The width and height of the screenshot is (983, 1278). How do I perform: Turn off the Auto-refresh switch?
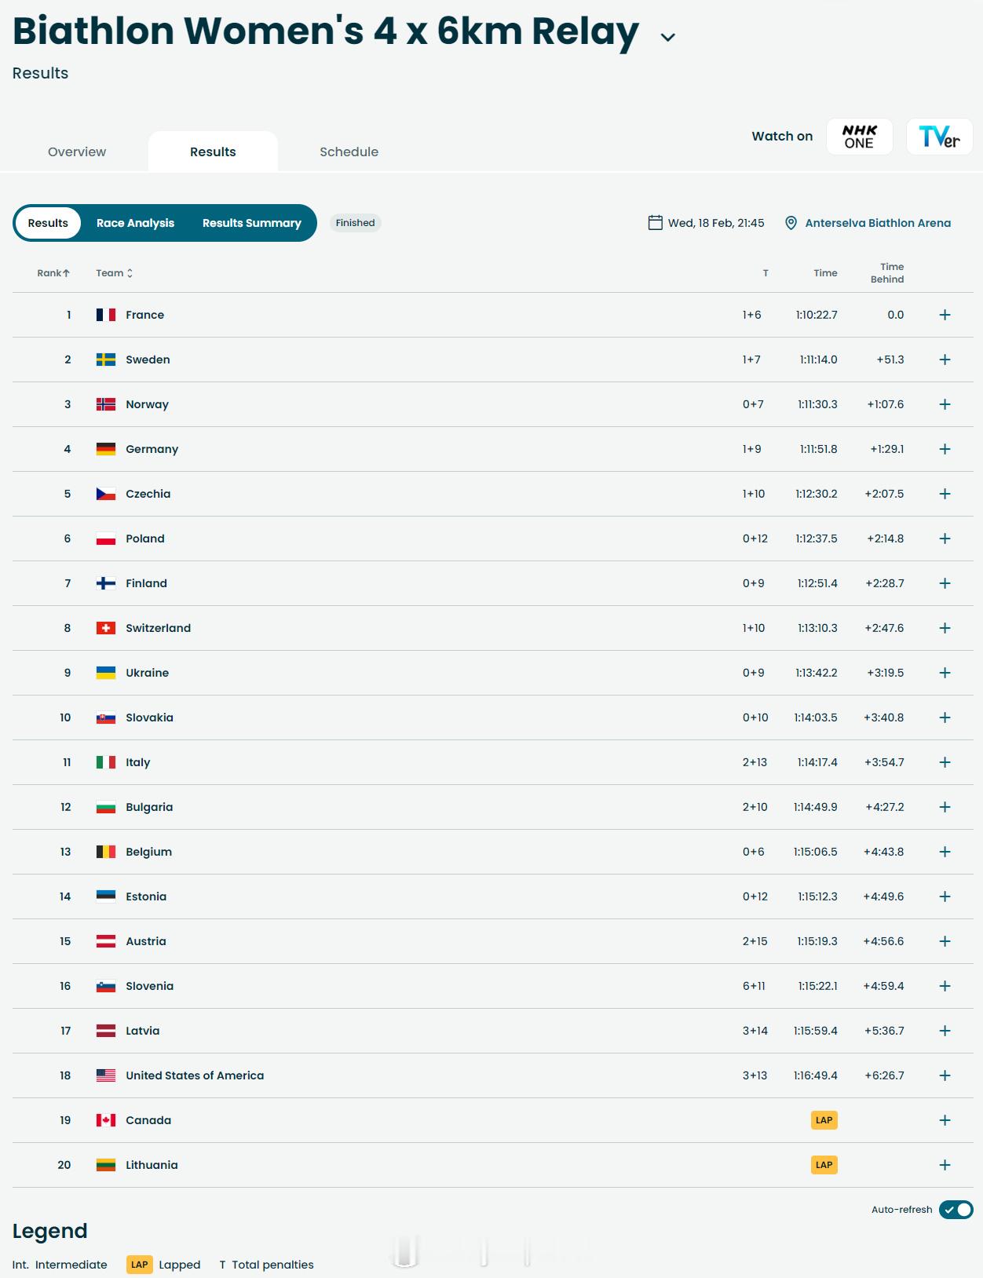956,1210
